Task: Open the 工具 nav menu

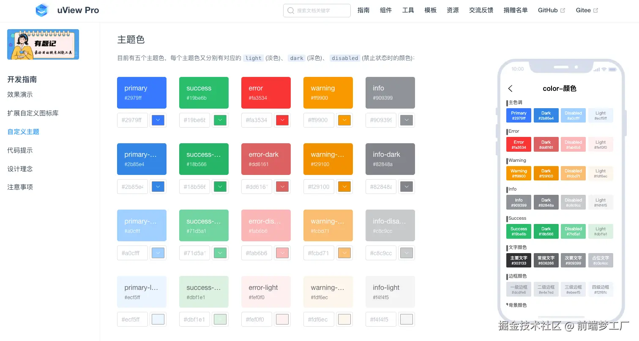Action: (408, 10)
